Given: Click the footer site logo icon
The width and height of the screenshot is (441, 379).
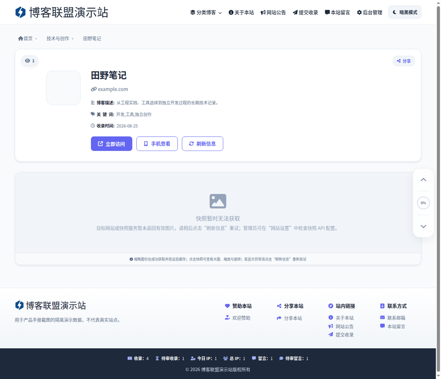Looking at the screenshot, I should [19, 305].
